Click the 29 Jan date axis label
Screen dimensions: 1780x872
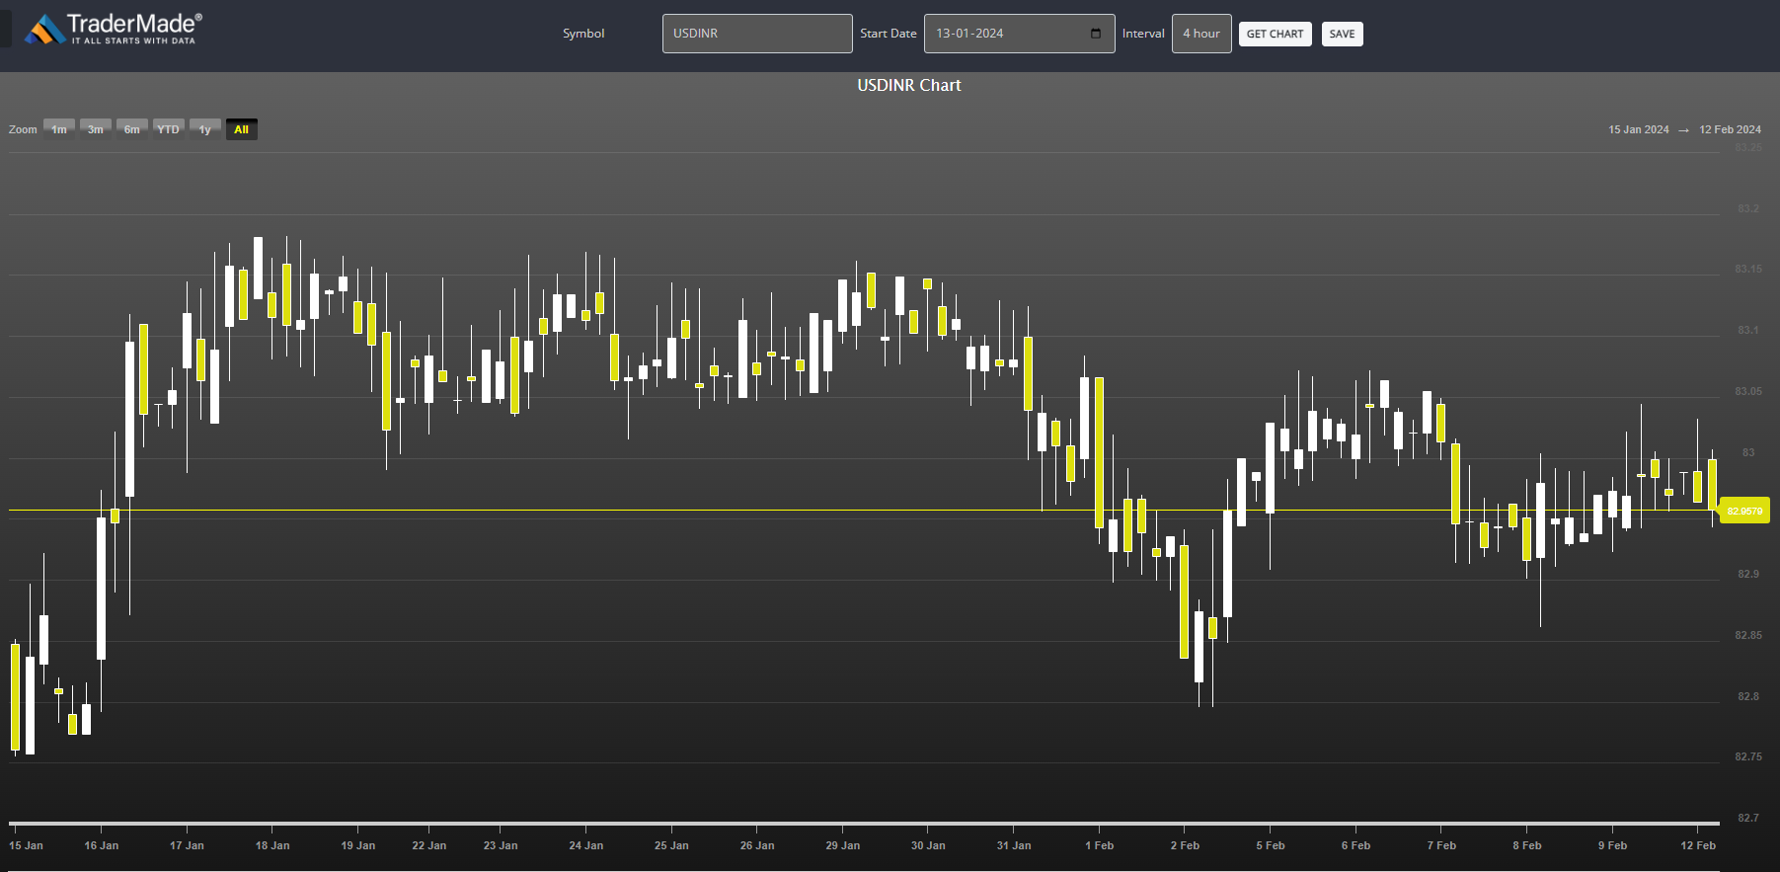click(x=842, y=845)
